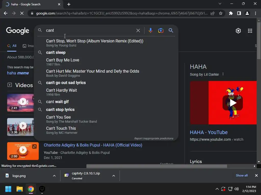
Task: Open the round black app icon in taskbar
Action: [42, 189]
